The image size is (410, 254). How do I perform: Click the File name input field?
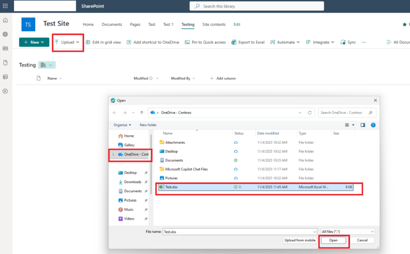click(240, 232)
